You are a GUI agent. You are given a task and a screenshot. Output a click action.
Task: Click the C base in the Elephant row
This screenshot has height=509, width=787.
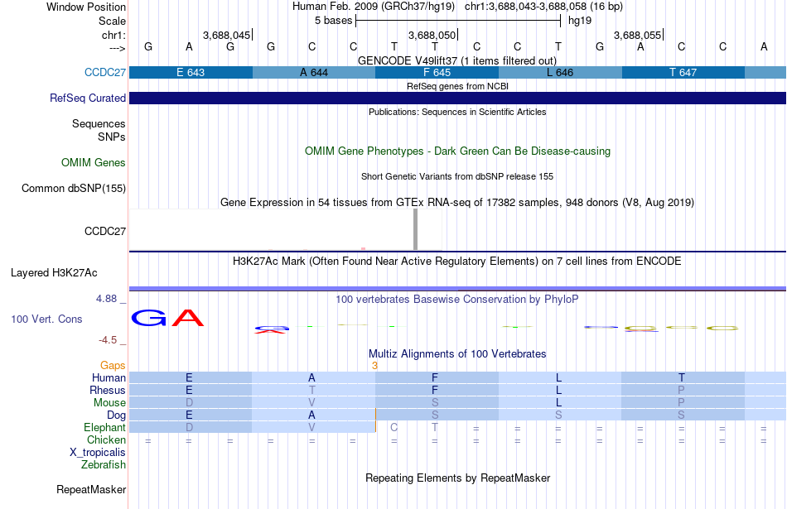394,427
